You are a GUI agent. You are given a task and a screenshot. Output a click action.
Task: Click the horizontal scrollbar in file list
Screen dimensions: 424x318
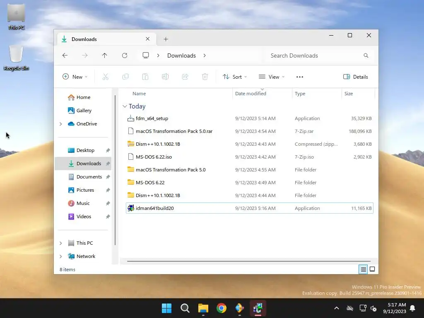pos(248,261)
